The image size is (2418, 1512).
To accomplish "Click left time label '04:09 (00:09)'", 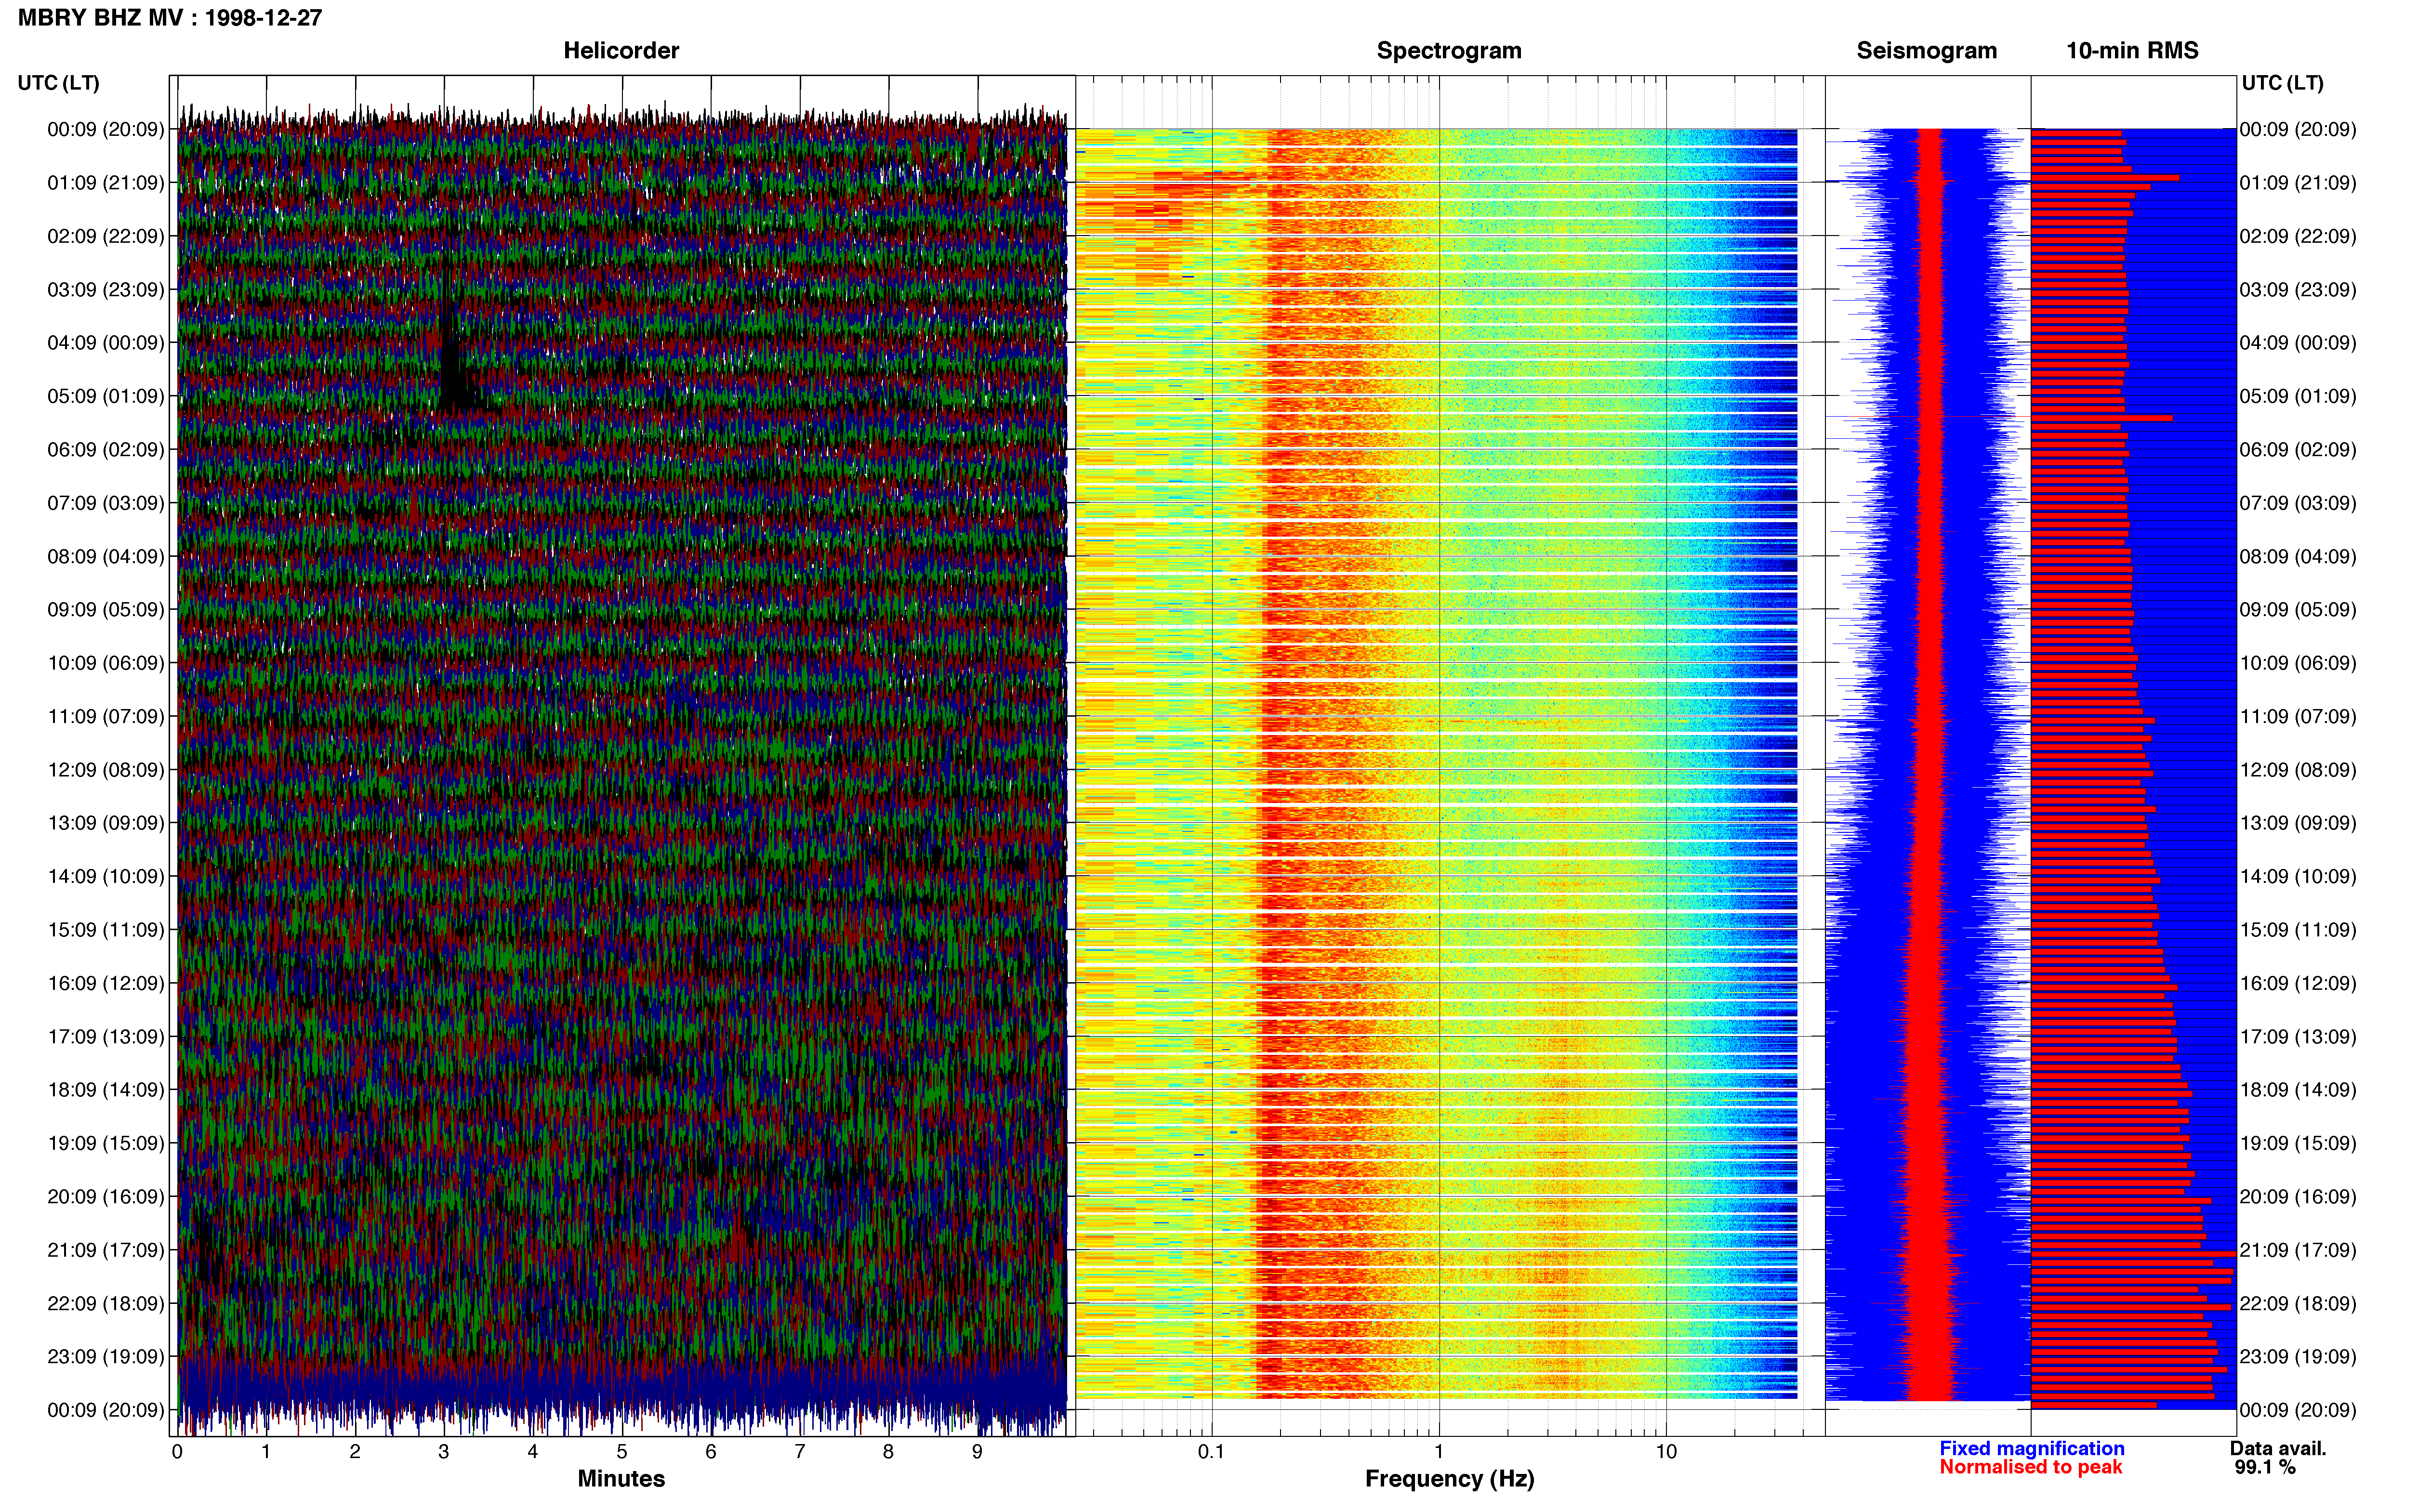I will [105, 343].
